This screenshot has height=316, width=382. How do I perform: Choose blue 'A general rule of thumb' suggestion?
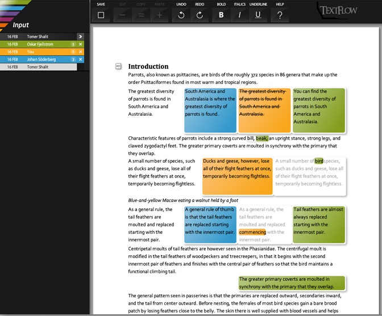[x=210, y=225]
